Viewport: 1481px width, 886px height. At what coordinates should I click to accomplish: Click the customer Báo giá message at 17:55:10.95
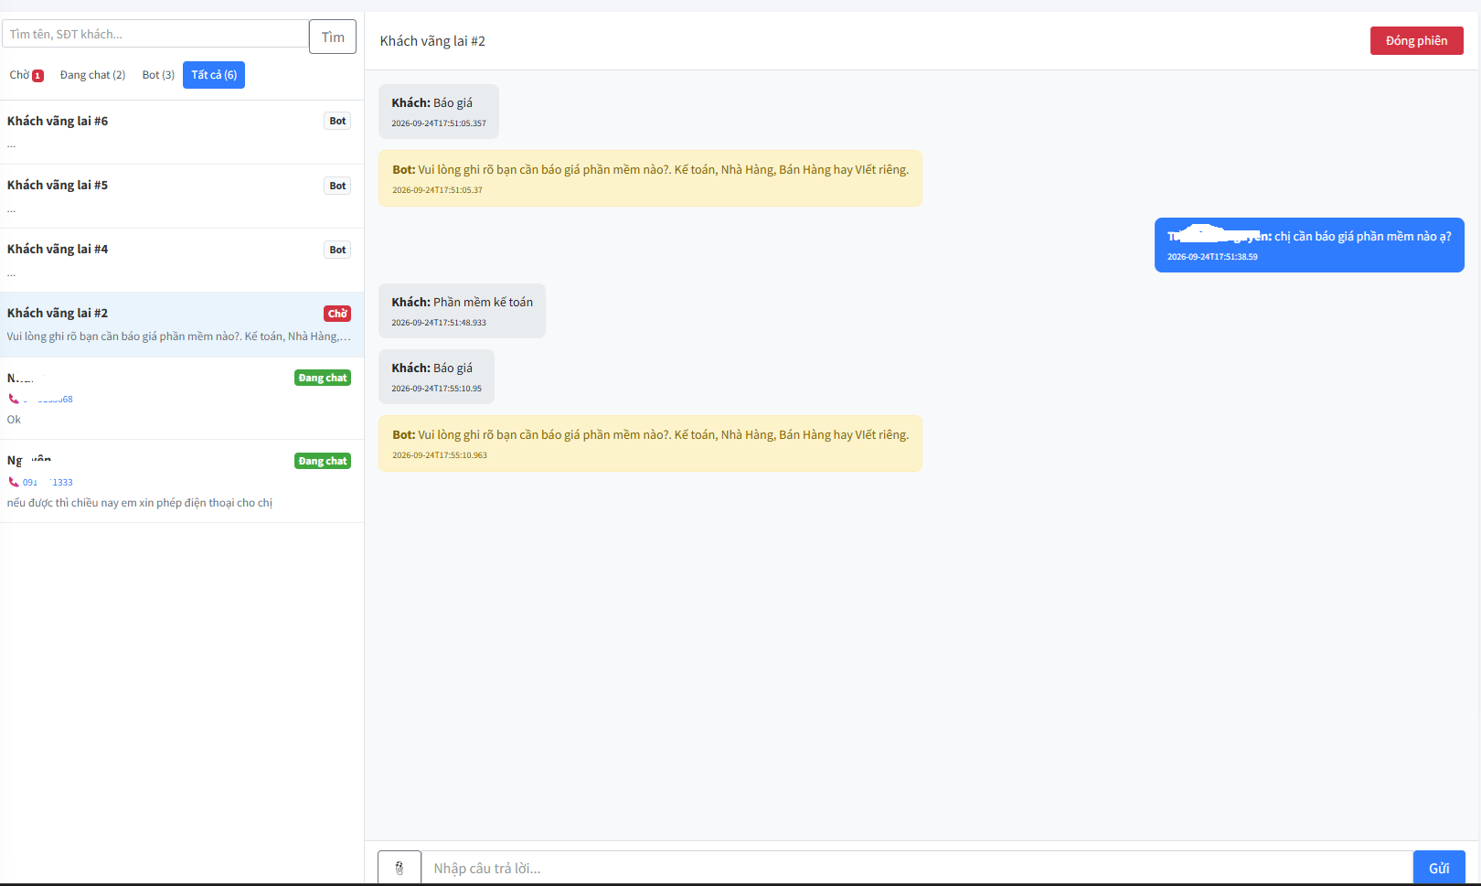pyautogui.click(x=436, y=377)
